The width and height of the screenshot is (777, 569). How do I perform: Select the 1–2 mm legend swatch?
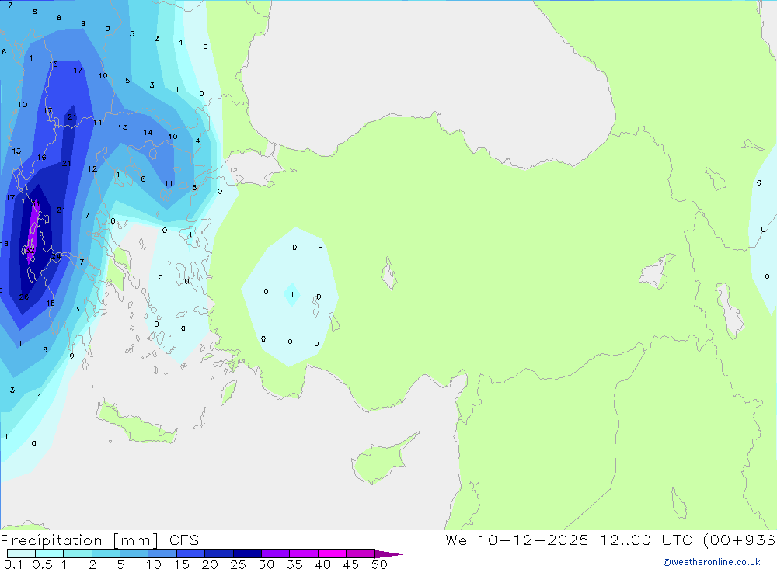77,553
